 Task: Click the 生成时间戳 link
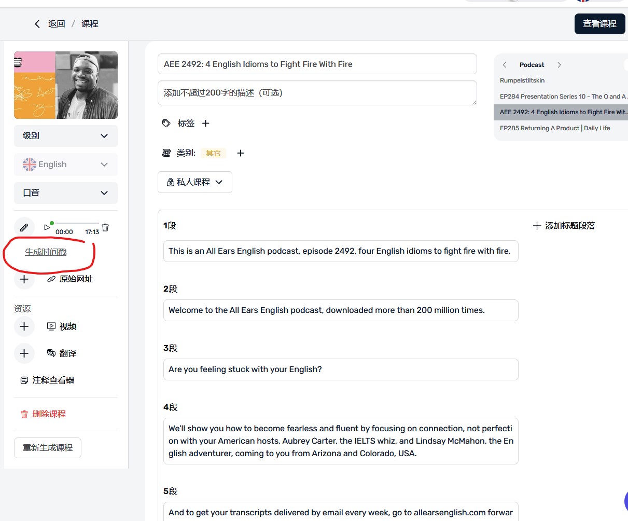pyautogui.click(x=46, y=252)
